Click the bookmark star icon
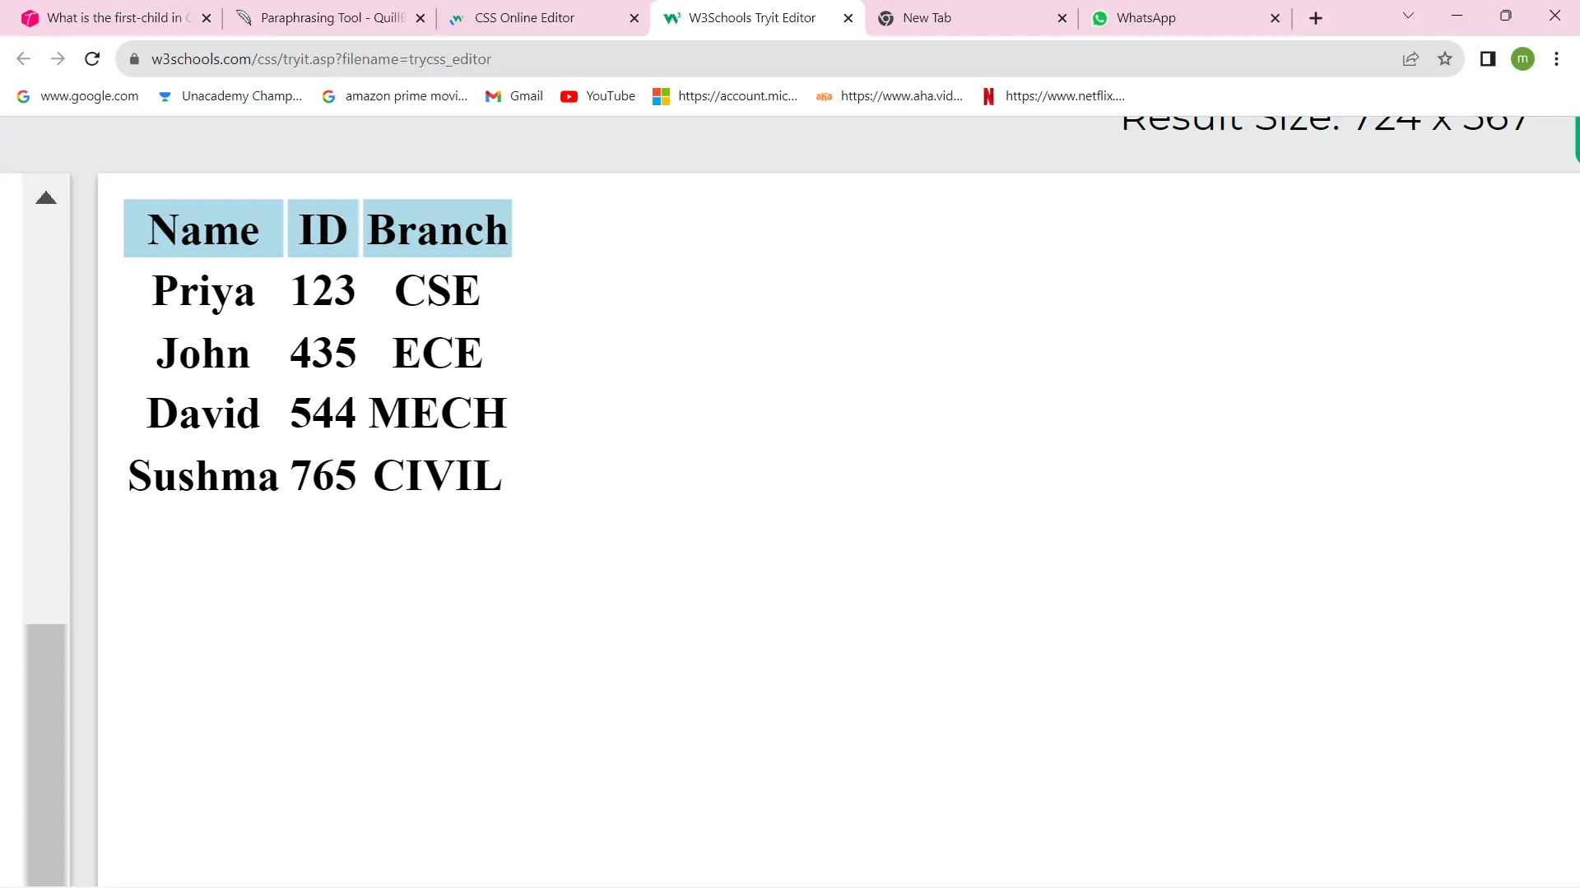 pyautogui.click(x=1447, y=58)
